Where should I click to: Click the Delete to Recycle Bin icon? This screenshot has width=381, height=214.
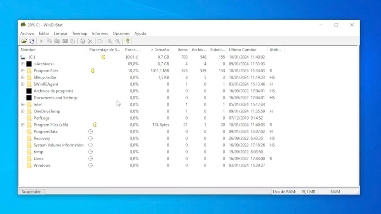point(83,41)
